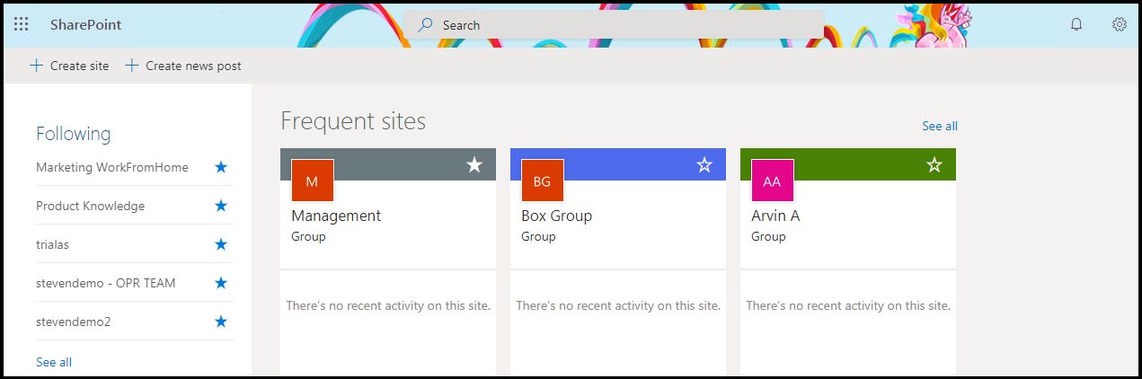1142x379 pixels.
Task: Follow the Arvin A site with star
Action: coord(934,164)
